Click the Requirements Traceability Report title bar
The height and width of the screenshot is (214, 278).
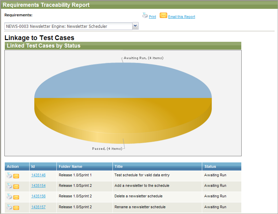139,5
